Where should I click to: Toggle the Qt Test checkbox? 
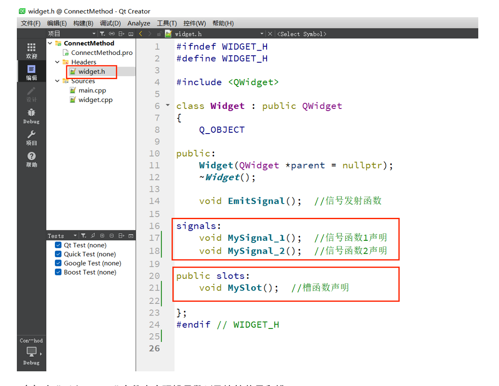tap(58, 245)
